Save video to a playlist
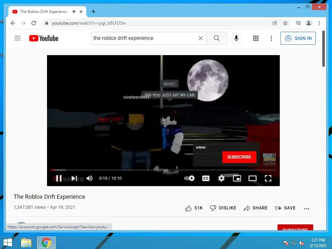332x249 pixels. (285, 208)
